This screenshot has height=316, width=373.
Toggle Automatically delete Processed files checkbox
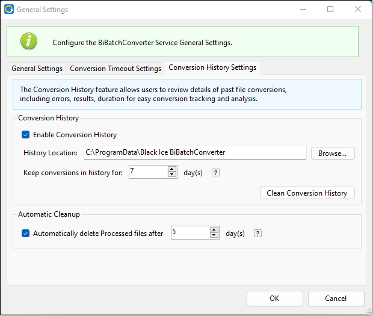click(x=25, y=233)
